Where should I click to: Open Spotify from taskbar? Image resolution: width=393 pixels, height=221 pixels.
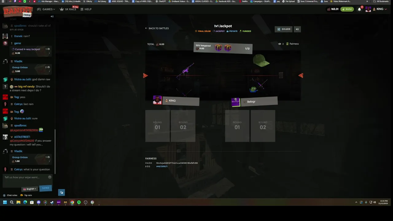coord(79,202)
